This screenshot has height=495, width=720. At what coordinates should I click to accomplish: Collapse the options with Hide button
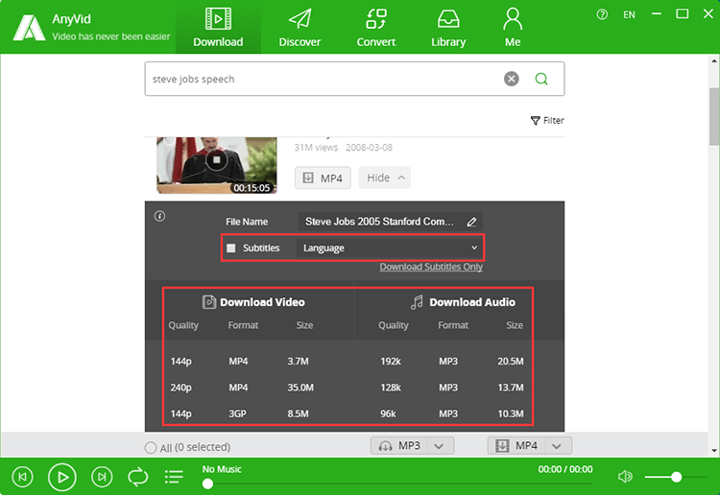(x=384, y=178)
